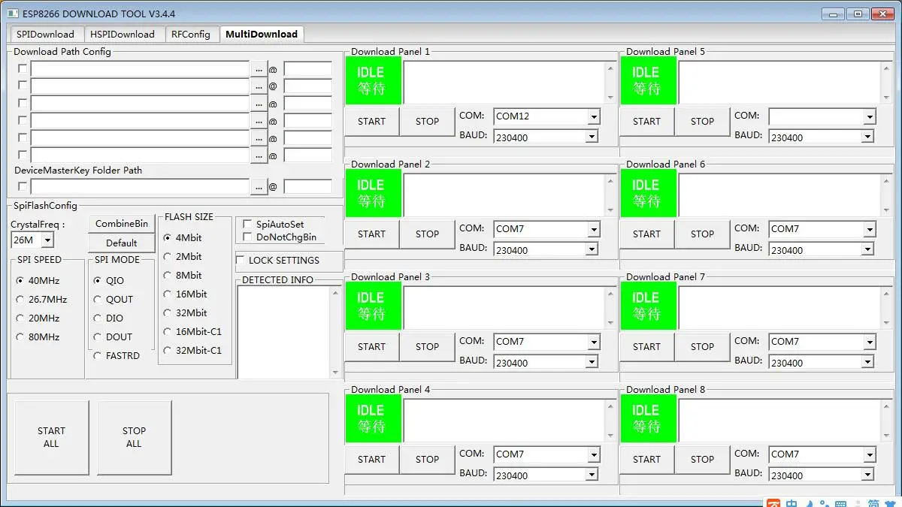
Task: Switch to the SPIDownload tab
Action: click(x=45, y=34)
